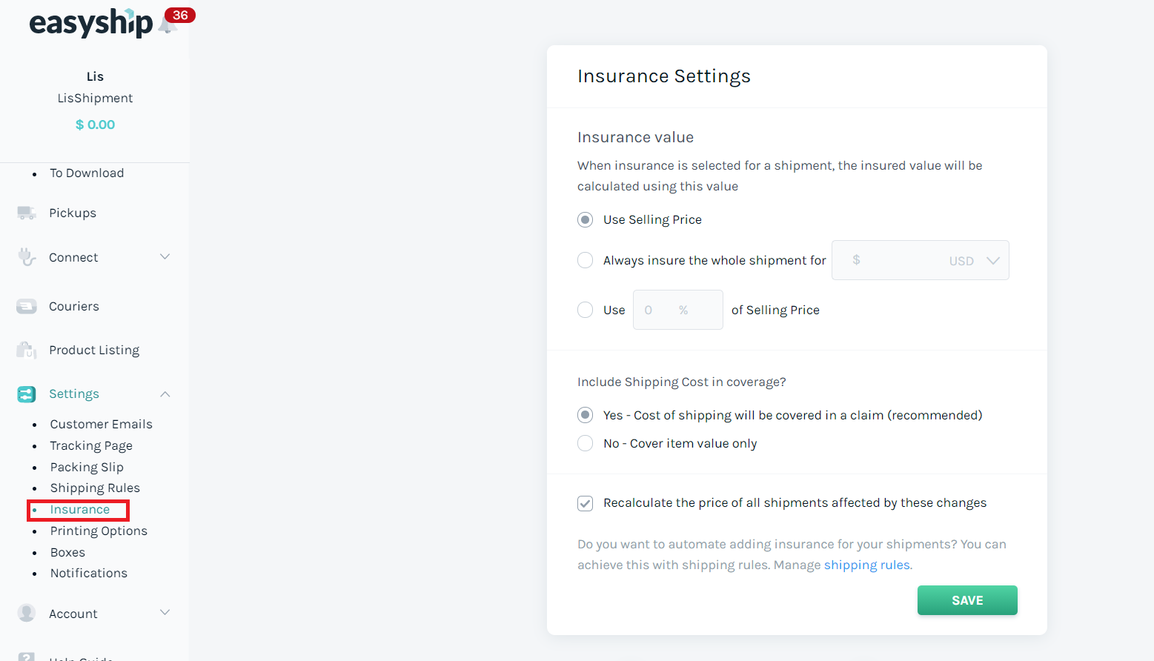1154x661 pixels.
Task: Select the Use Selling Price option
Action: click(585, 219)
